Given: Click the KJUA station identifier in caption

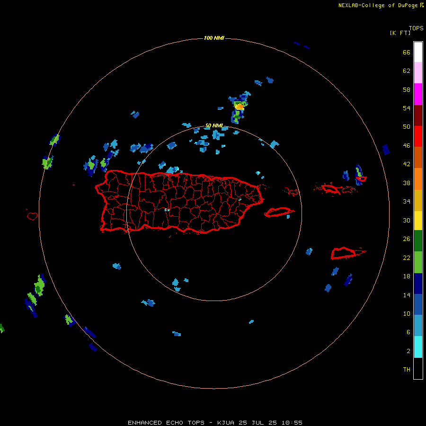Looking at the screenshot, I should tap(226, 423).
